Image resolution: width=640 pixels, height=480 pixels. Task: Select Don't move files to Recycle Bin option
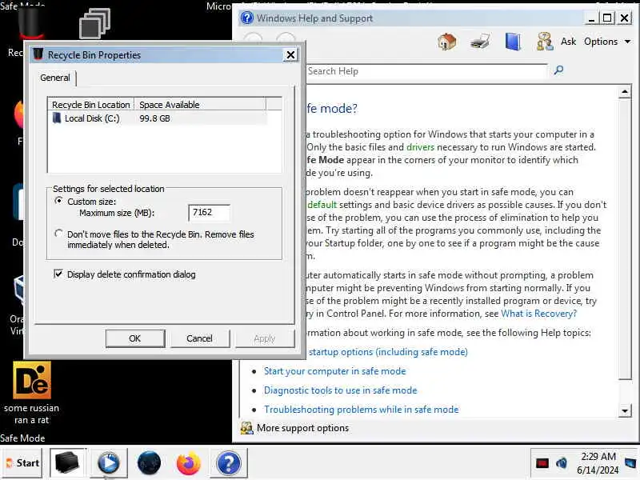[x=59, y=234]
